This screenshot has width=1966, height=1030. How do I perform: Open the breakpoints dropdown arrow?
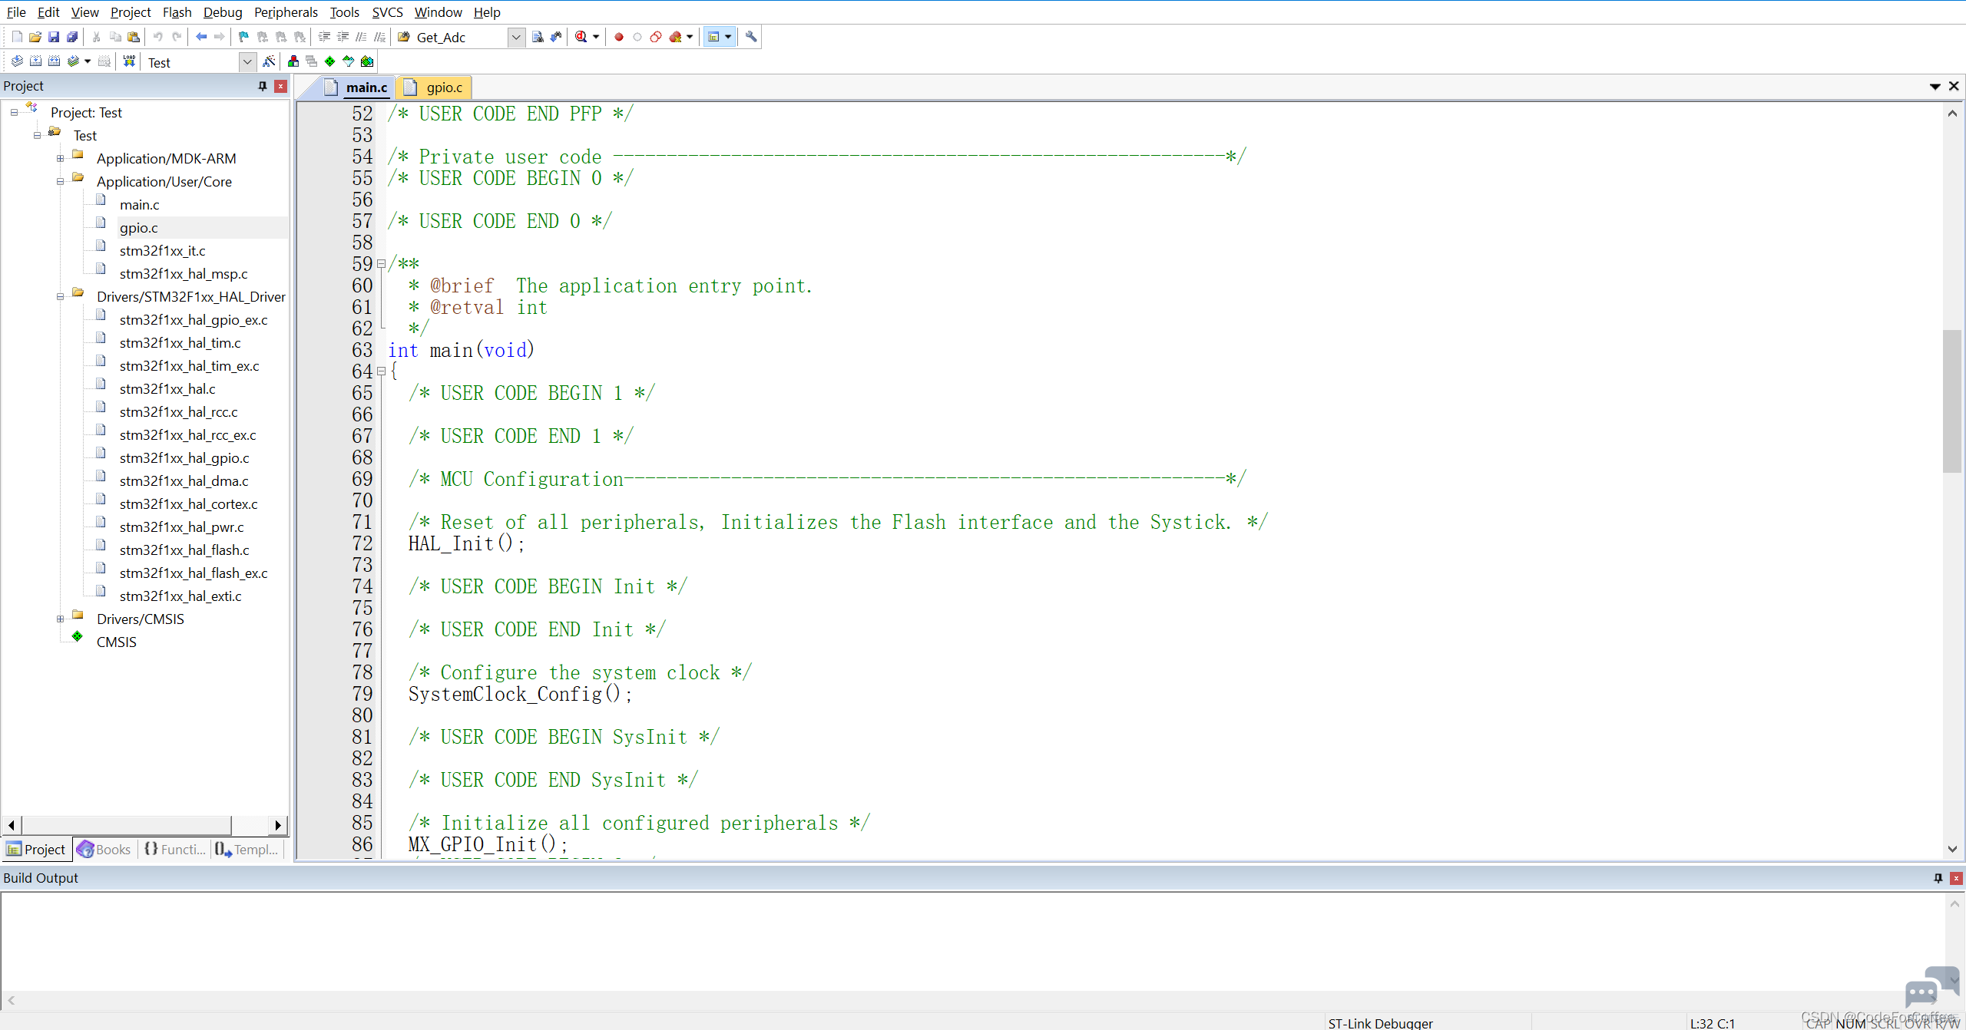[x=690, y=37]
